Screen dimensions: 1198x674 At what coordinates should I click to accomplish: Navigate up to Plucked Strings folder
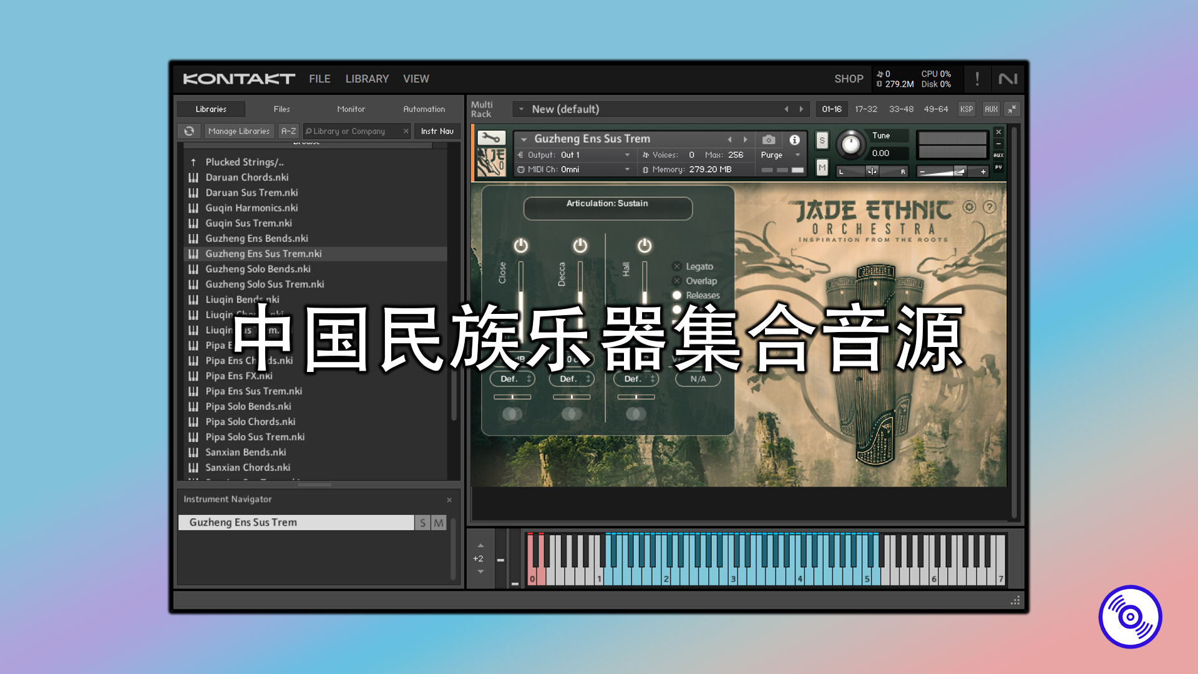(x=245, y=162)
